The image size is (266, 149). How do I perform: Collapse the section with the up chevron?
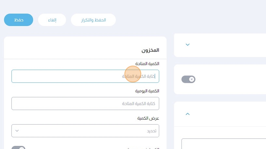(x=187, y=114)
